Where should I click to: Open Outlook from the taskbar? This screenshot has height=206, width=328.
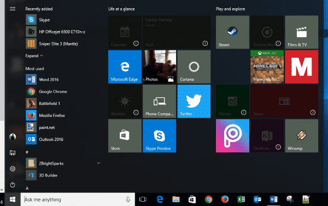coord(257,199)
